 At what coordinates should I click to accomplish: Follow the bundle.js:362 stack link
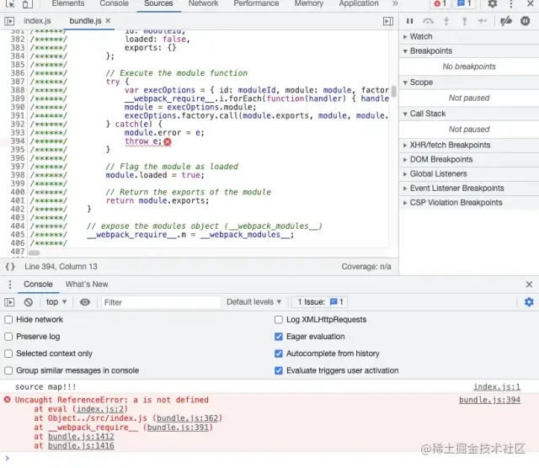coord(187,418)
